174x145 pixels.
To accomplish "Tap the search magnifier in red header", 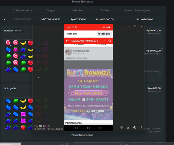I will [x=110, y=41].
